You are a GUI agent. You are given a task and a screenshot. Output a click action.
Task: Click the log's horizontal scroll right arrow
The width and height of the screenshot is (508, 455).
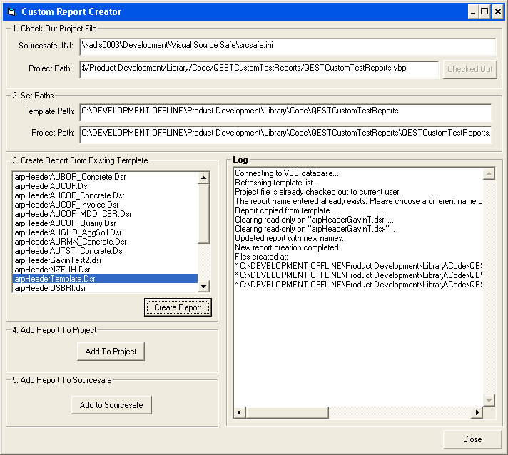point(477,413)
